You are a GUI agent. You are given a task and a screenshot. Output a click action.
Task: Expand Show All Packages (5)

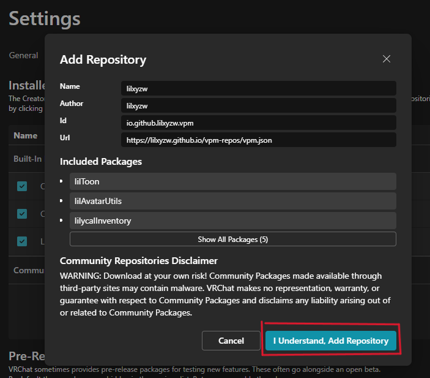tap(232, 239)
